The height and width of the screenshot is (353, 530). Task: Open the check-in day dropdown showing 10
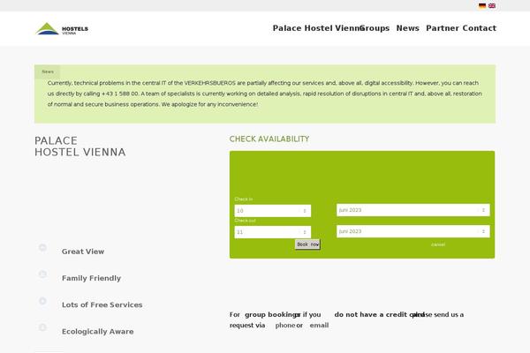coord(272,211)
